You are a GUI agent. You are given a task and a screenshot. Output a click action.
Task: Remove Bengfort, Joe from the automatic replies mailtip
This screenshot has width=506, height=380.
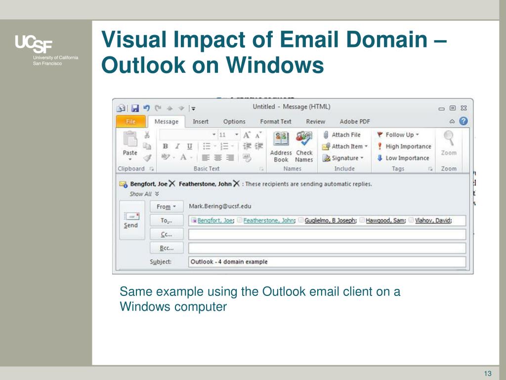(171, 184)
